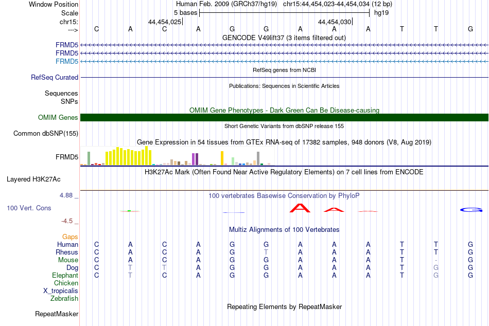Image resolution: width=489 pixels, height=326 pixels.
Task: Select the light blue FRMD5 transcript line
Action: [x=284, y=61]
